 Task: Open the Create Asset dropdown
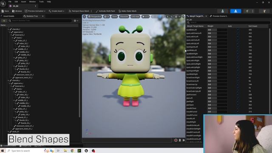pyautogui.click(x=57, y=11)
